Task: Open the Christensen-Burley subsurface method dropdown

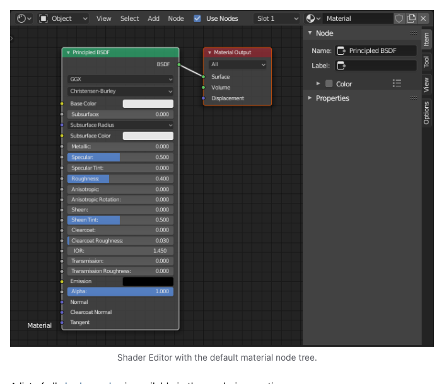Action: [120, 91]
